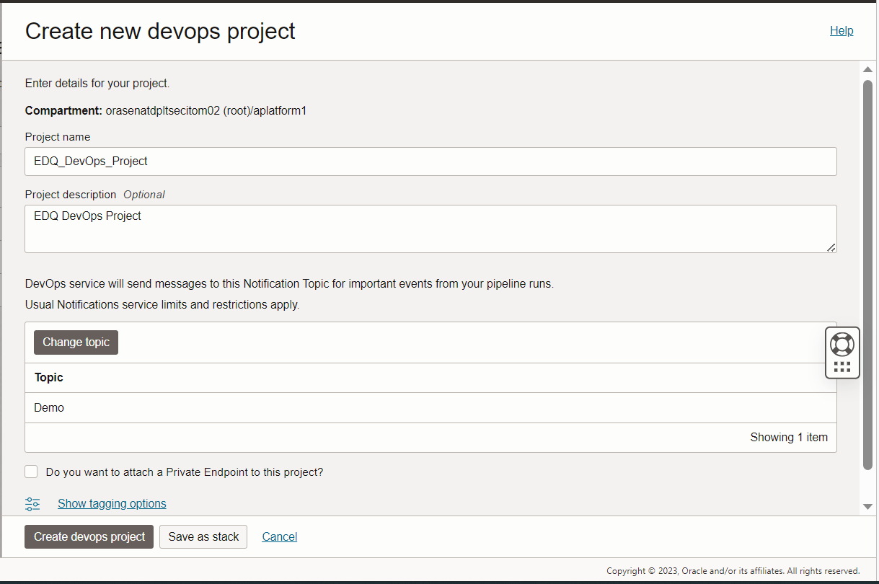Expand Show tagging options
Image resolution: width=879 pixels, height=584 pixels.
coord(112,503)
